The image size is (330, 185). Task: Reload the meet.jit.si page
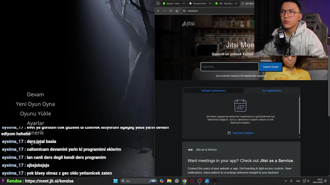coord(171,11)
